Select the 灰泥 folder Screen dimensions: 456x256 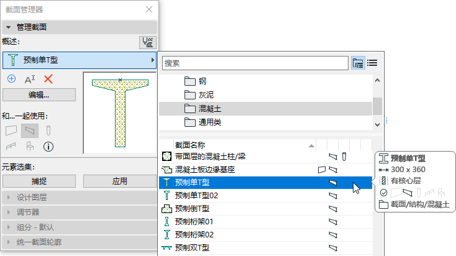(265, 95)
